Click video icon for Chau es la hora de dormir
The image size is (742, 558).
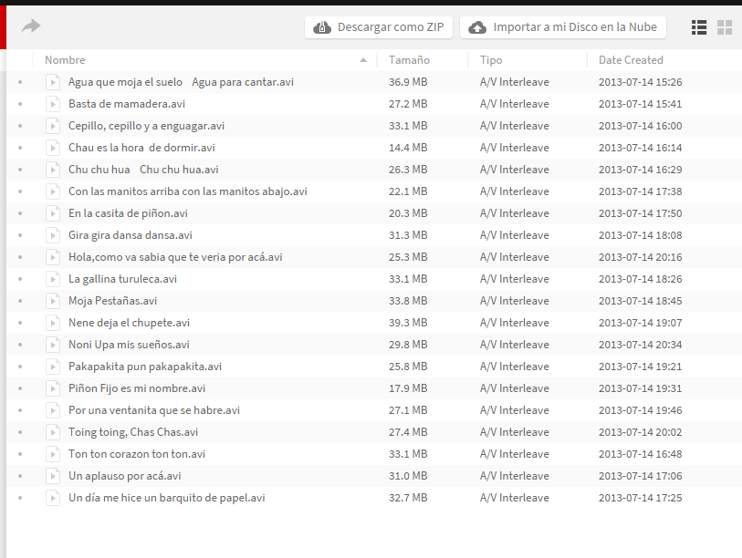[x=53, y=148]
